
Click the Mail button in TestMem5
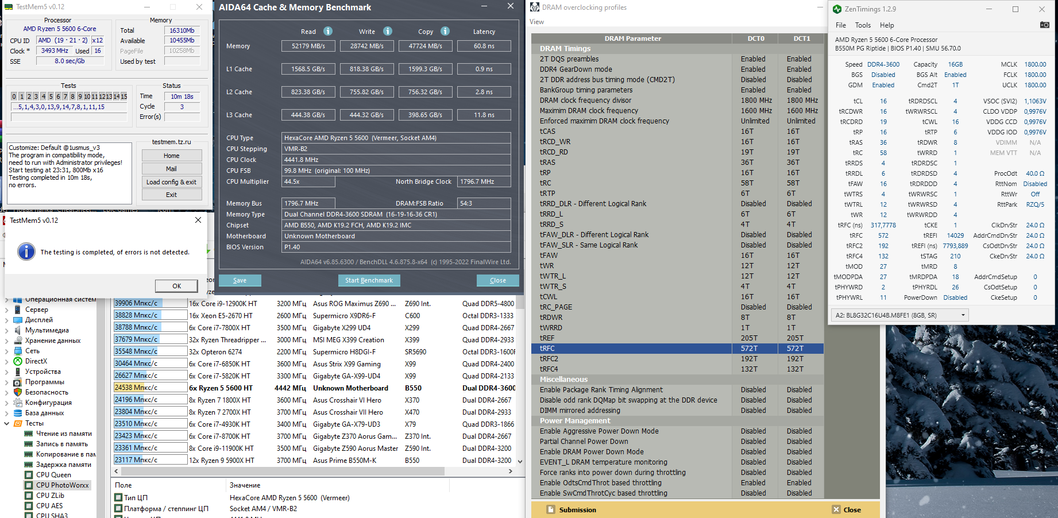(172, 169)
